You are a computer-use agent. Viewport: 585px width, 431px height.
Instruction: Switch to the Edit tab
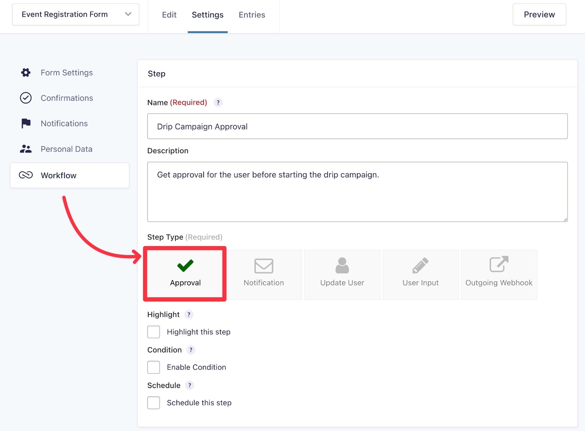pyautogui.click(x=169, y=15)
